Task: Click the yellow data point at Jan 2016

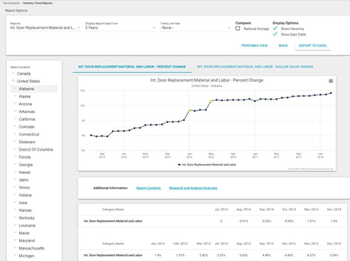Action: click(x=189, y=110)
